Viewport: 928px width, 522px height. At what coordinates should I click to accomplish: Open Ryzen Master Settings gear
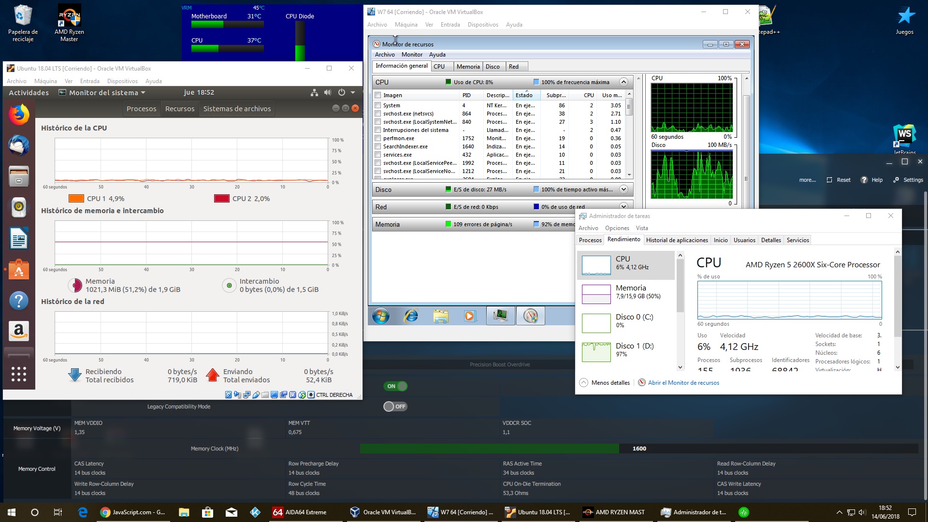908,180
